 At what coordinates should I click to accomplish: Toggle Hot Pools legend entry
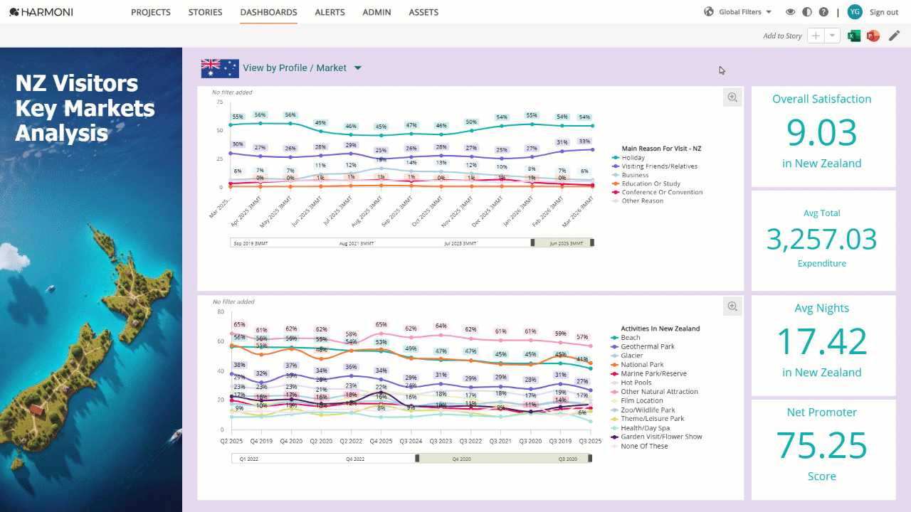(x=631, y=383)
